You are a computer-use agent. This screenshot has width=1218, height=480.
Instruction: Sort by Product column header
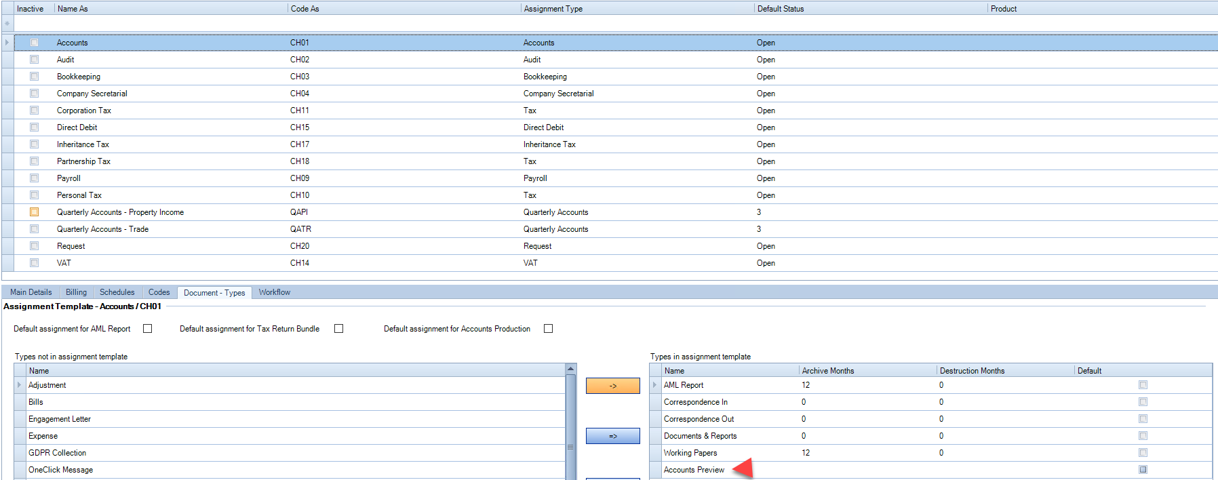pyautogui.click(x=1103, y=9)
